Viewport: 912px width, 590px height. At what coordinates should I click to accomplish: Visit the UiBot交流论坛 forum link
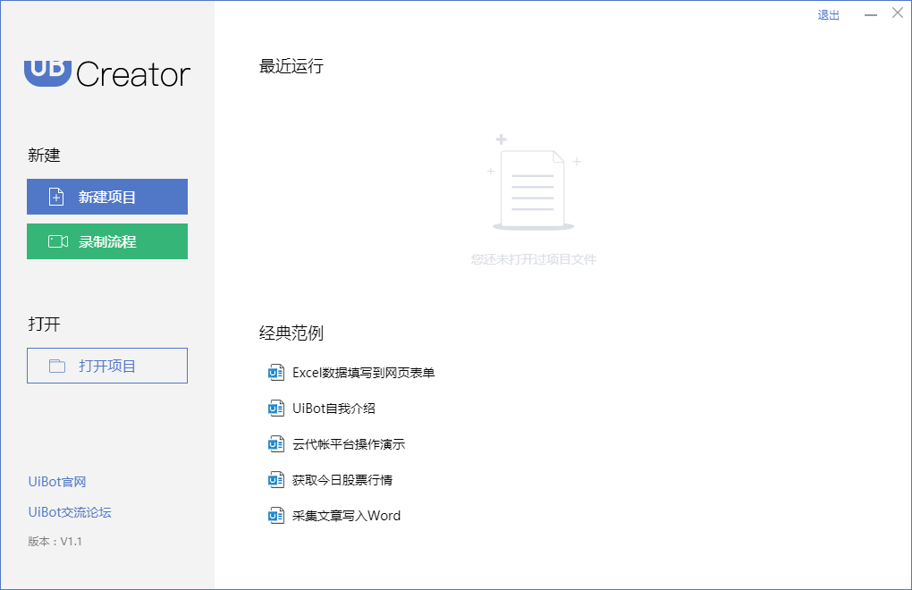coord(65,511)
